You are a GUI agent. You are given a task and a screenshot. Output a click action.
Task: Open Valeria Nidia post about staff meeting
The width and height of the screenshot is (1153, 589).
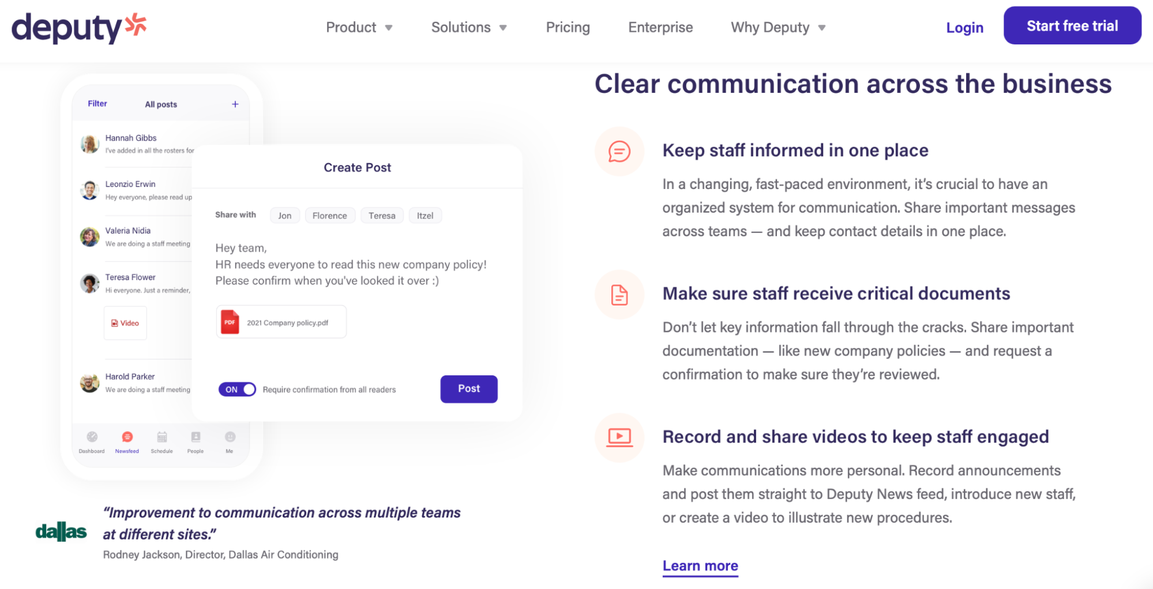[x=135, y=237]
